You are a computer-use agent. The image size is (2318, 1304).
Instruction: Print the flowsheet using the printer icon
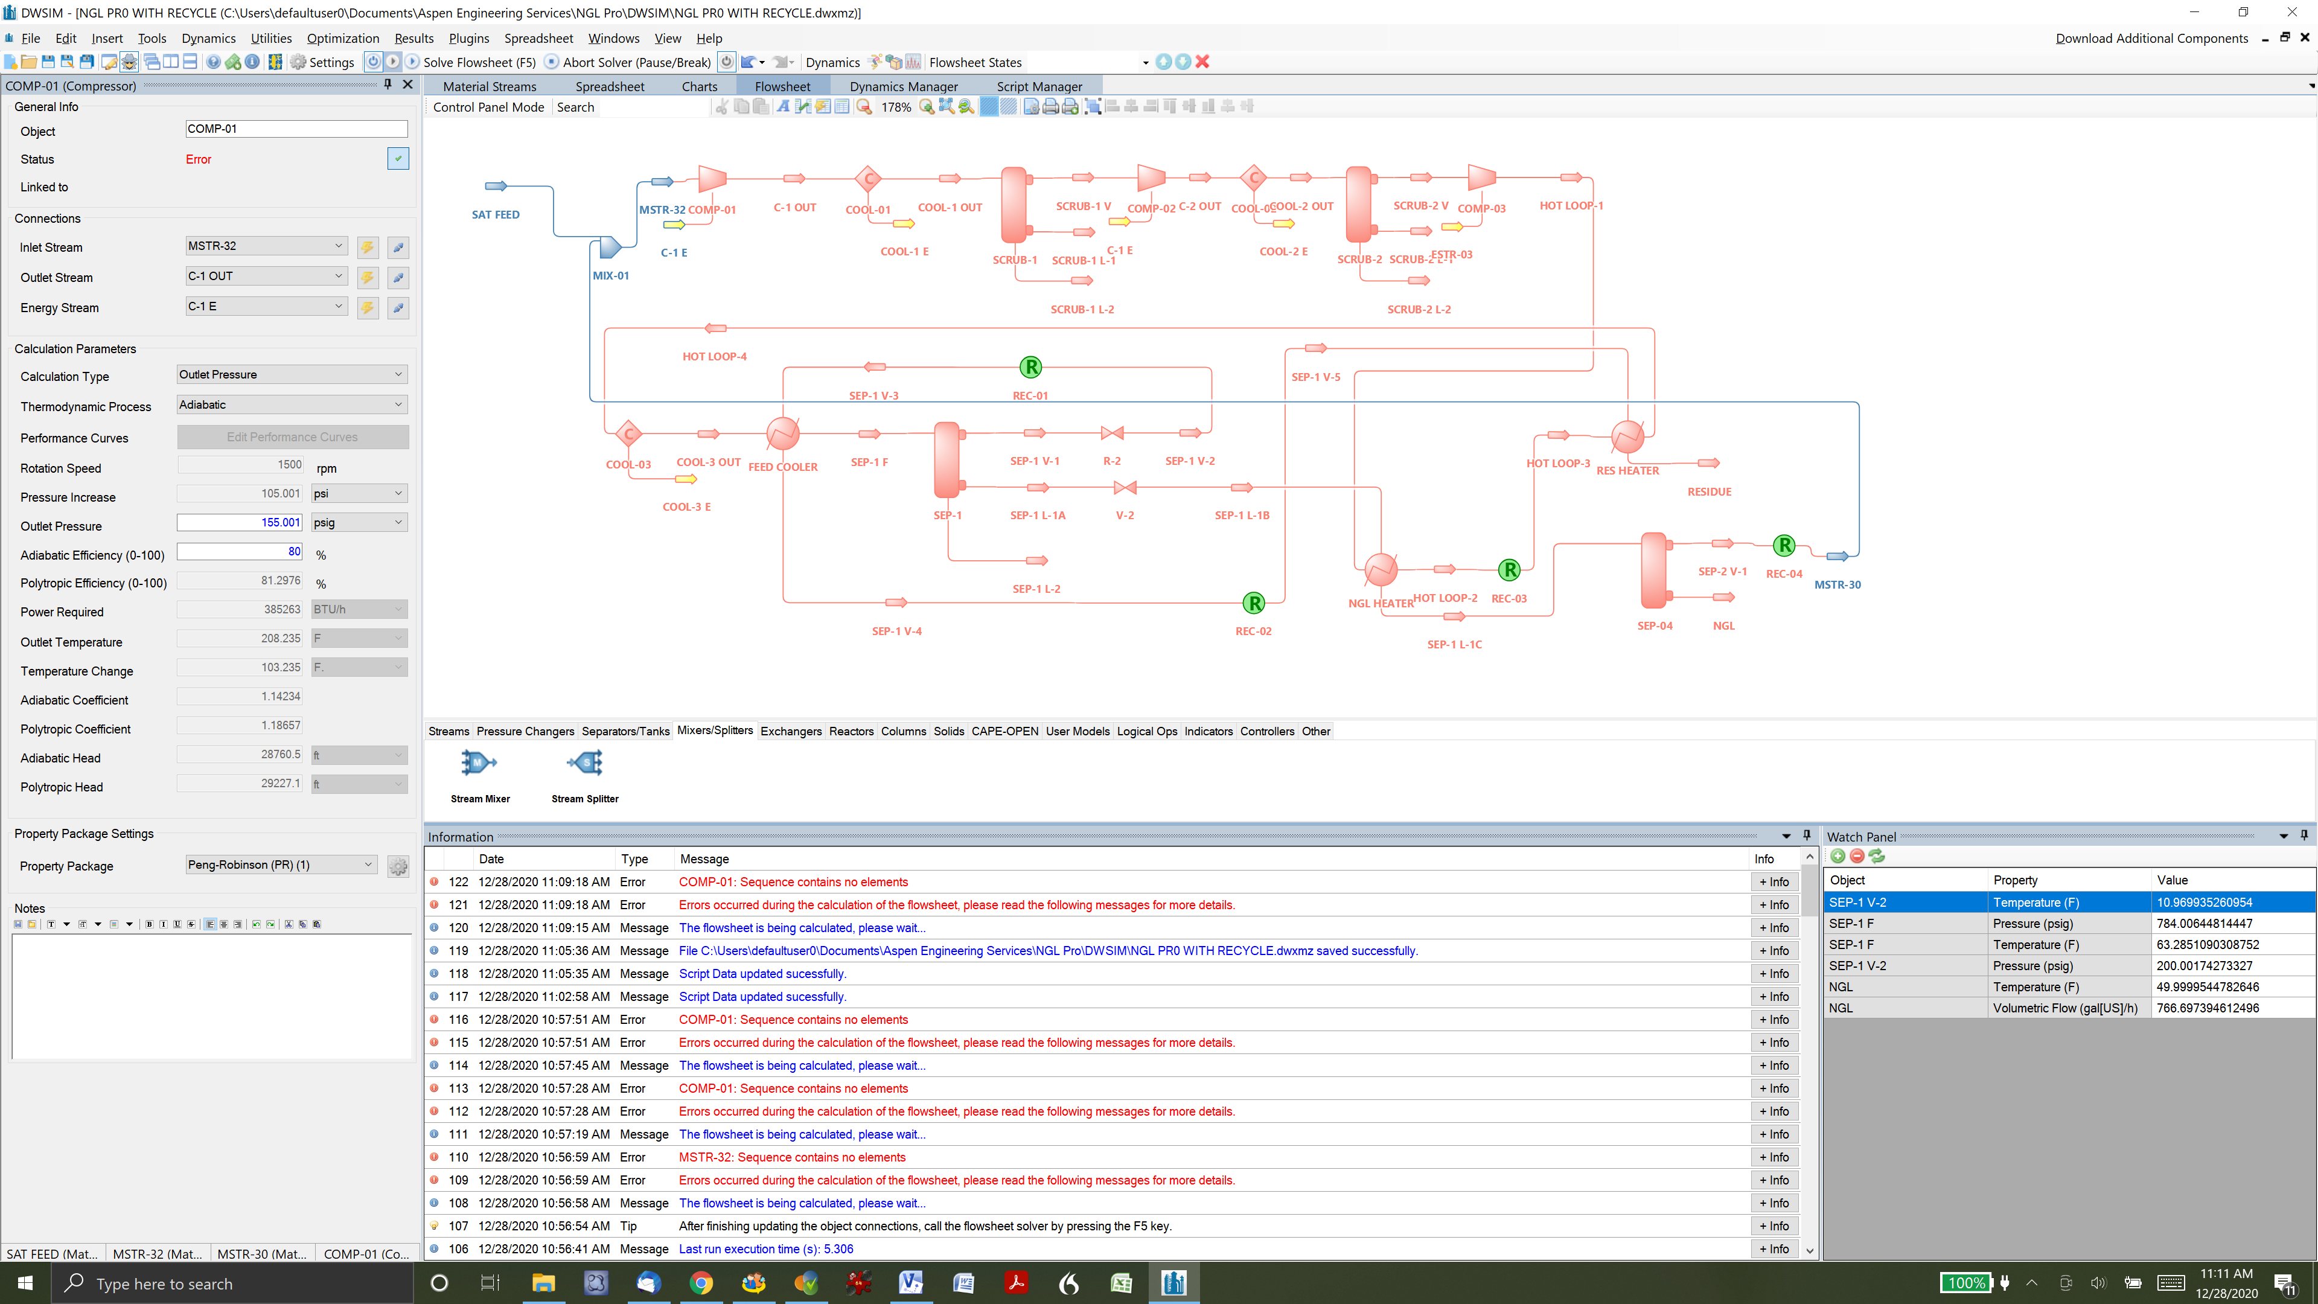pos(1051,106)
